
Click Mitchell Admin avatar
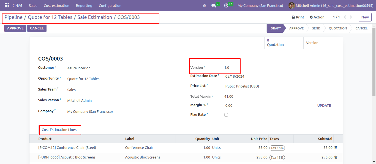click(x=291, y=6)
